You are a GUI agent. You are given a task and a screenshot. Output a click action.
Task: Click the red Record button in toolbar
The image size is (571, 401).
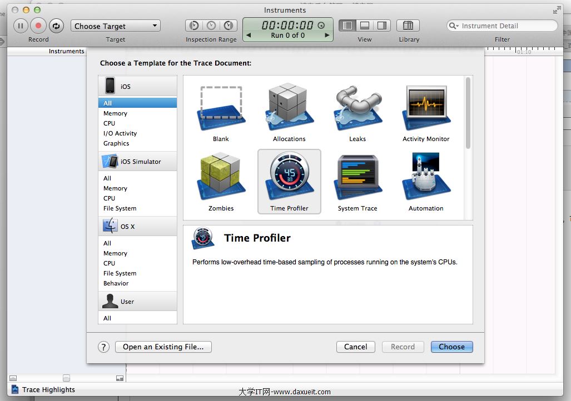coord(38,26)
